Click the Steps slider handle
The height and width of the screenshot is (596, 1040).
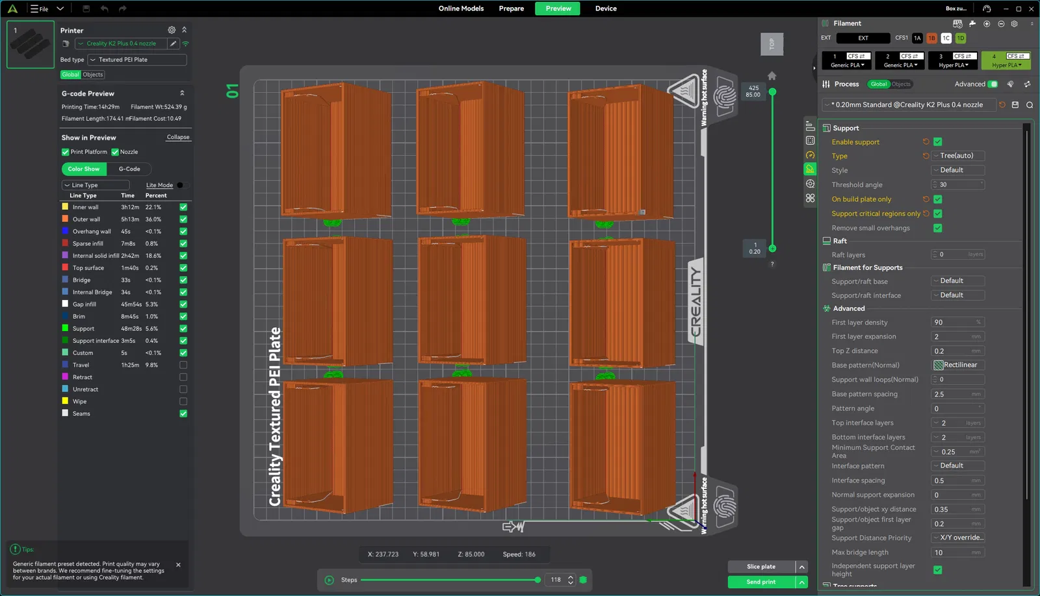[538, 580]
